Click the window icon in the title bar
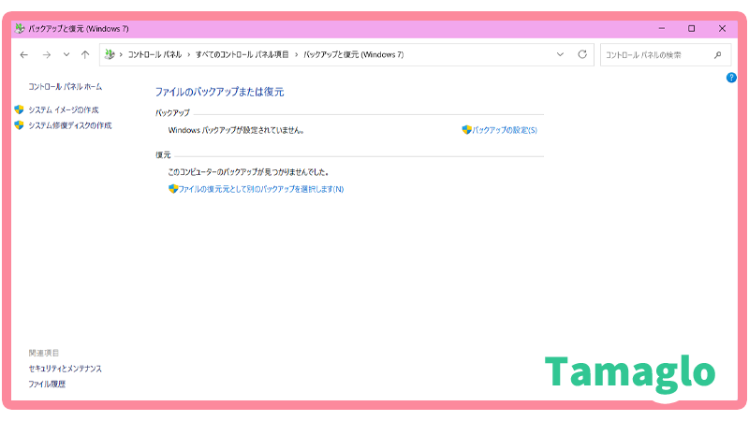Screen dimensions: 749x421 (21, 28)
